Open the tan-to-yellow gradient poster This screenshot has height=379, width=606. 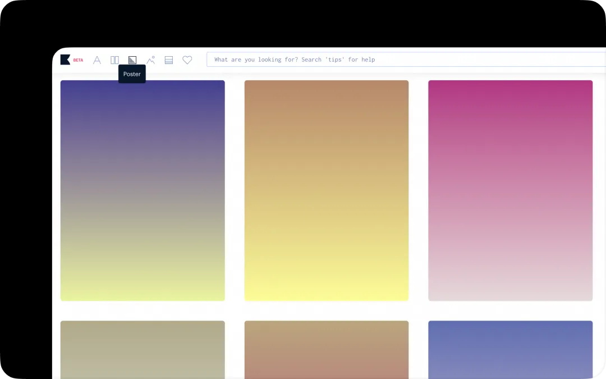point(327,190)
